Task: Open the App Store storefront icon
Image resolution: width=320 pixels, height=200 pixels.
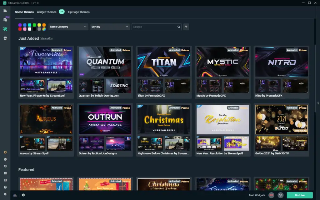Action: [x=5, y=38]
